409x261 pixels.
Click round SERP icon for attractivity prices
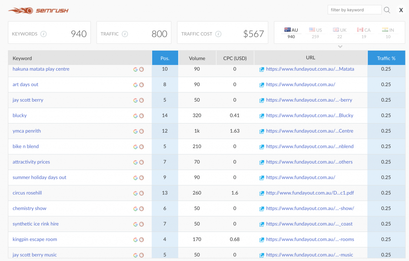pyautogui.click(x=141, y=162)
